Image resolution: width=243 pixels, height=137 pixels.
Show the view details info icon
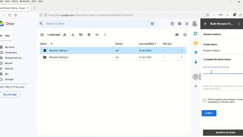(185, 35)
